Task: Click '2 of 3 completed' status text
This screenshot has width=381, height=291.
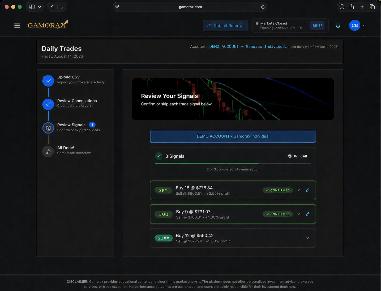Action: point(220,169)
